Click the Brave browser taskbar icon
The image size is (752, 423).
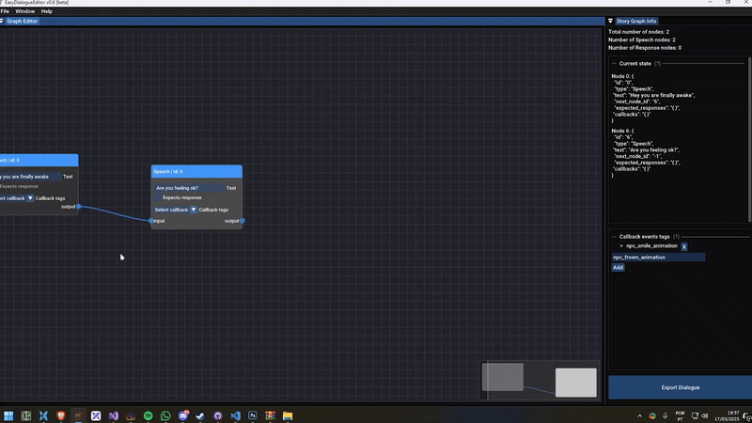coord(61,415)
